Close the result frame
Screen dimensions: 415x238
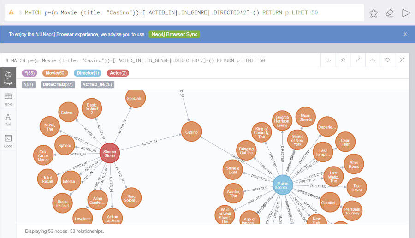click(x=402, y=60)
